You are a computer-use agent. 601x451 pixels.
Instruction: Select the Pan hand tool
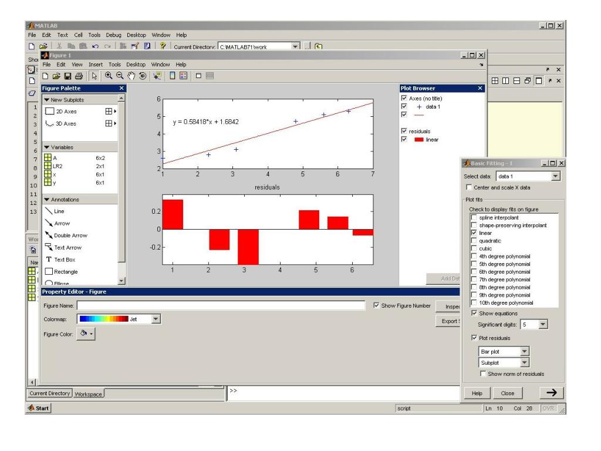click(131, 76)
